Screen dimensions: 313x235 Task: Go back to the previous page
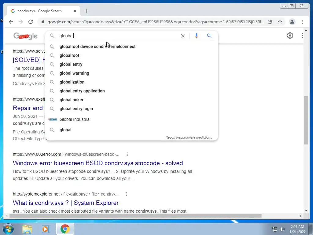click(11, 22)
